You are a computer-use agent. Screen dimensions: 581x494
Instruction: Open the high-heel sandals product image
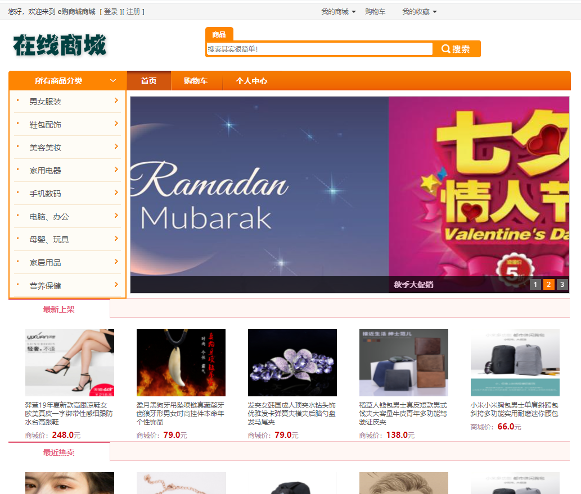(70, 363)
